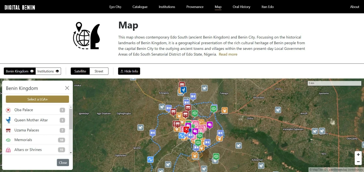The width and height of the screenshot is (364, 172).
Task: Zoom out the map with minus button
Action: (358, 161)
